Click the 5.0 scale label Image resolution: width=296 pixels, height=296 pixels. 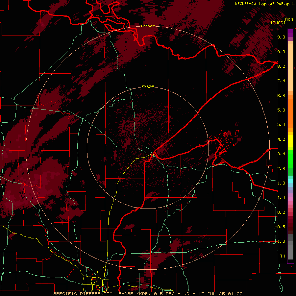pos(281,125)
